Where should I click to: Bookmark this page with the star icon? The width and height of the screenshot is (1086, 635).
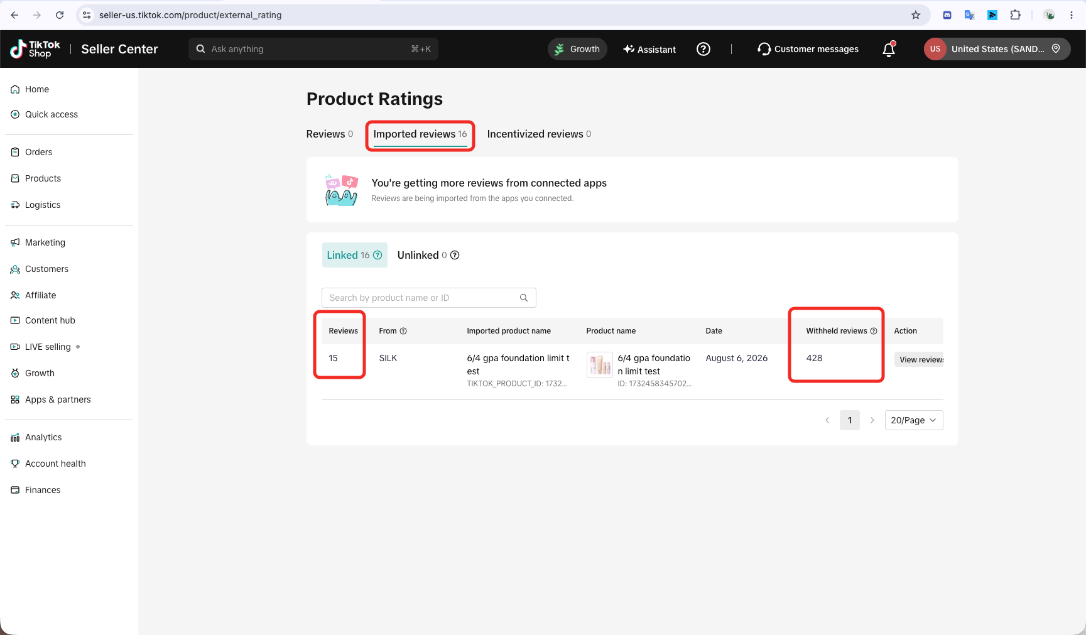(916, 15)
